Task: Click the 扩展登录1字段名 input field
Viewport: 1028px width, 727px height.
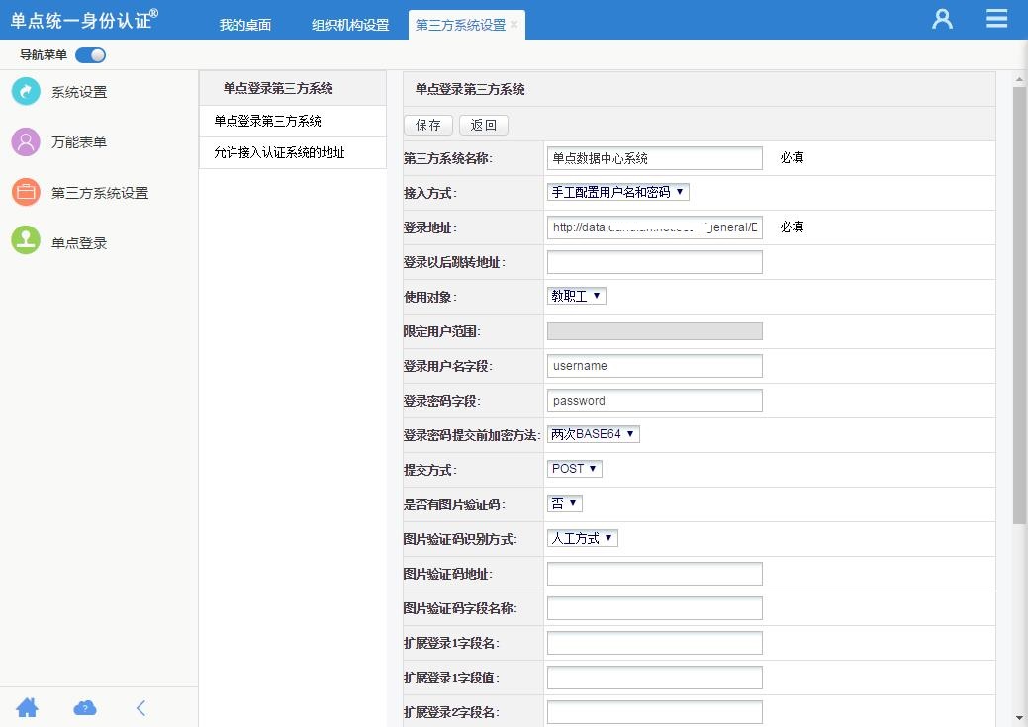Action: (654, 643)
